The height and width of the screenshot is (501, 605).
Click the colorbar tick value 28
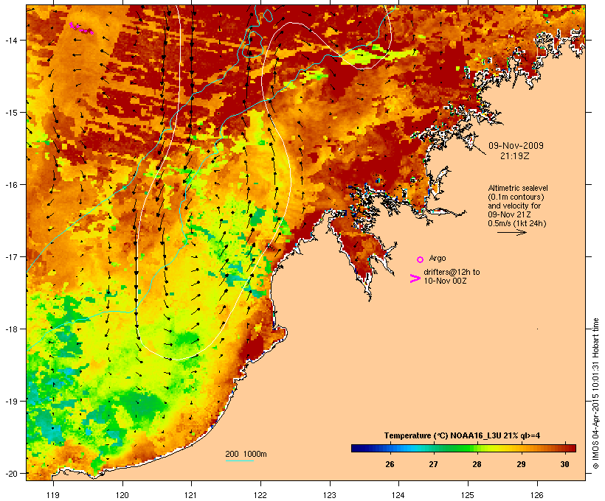pos(477,464)
